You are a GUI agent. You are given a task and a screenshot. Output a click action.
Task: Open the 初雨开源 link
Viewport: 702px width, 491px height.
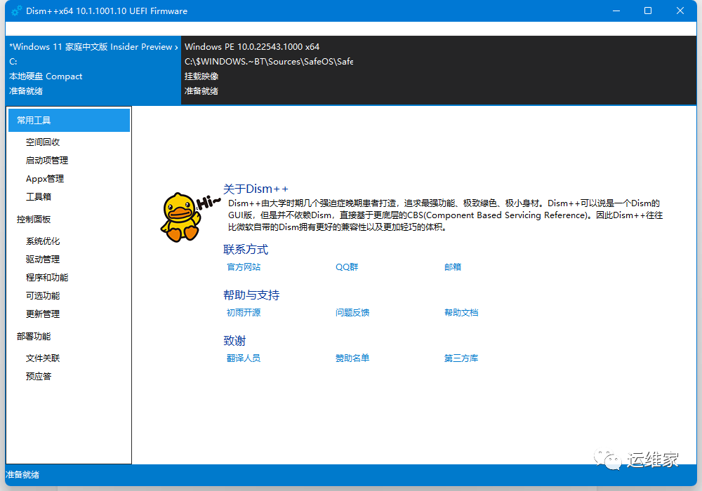(244, 313)
